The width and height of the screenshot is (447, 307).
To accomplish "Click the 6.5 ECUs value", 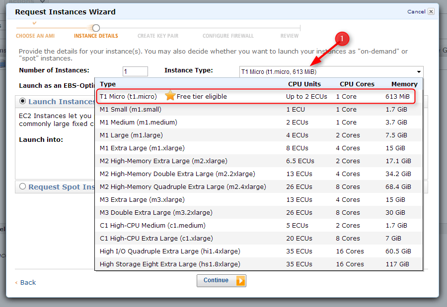I will click(300, 161).
